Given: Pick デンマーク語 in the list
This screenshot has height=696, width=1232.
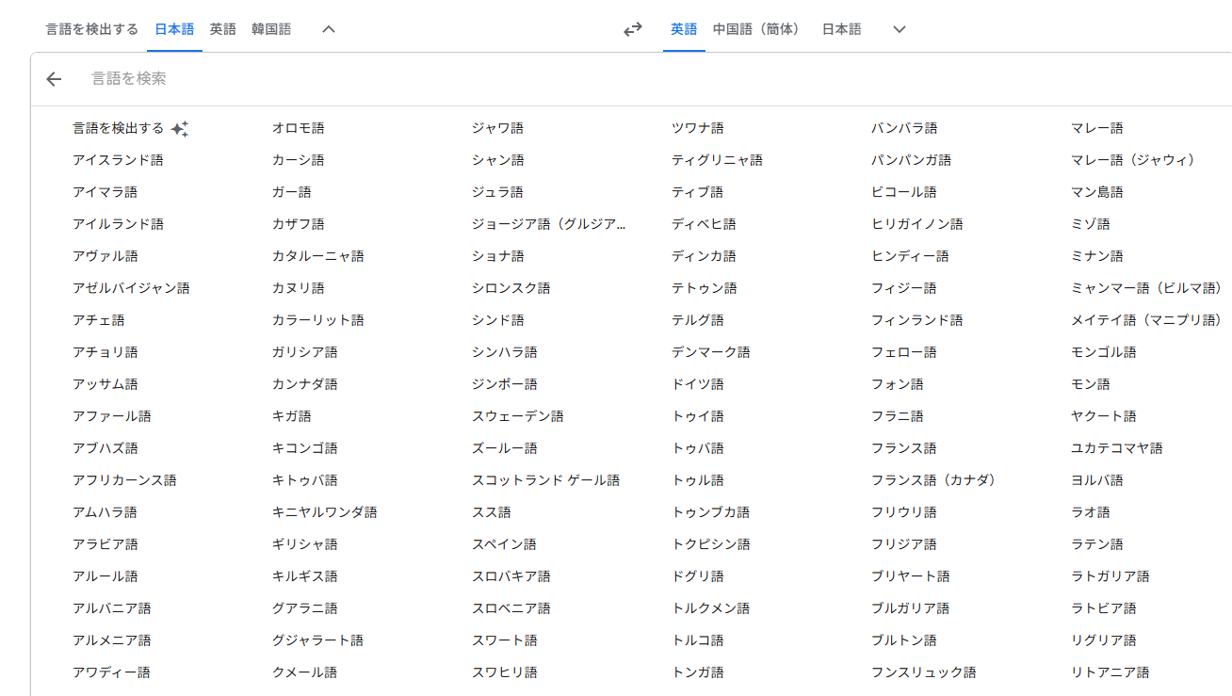Looking at the screenshot, I should point(710,352).
